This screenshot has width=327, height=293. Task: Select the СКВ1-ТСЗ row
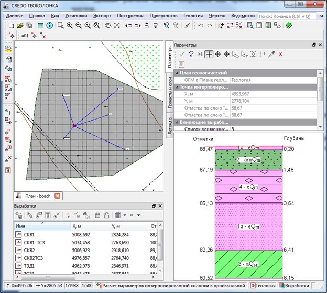(85, 243)
